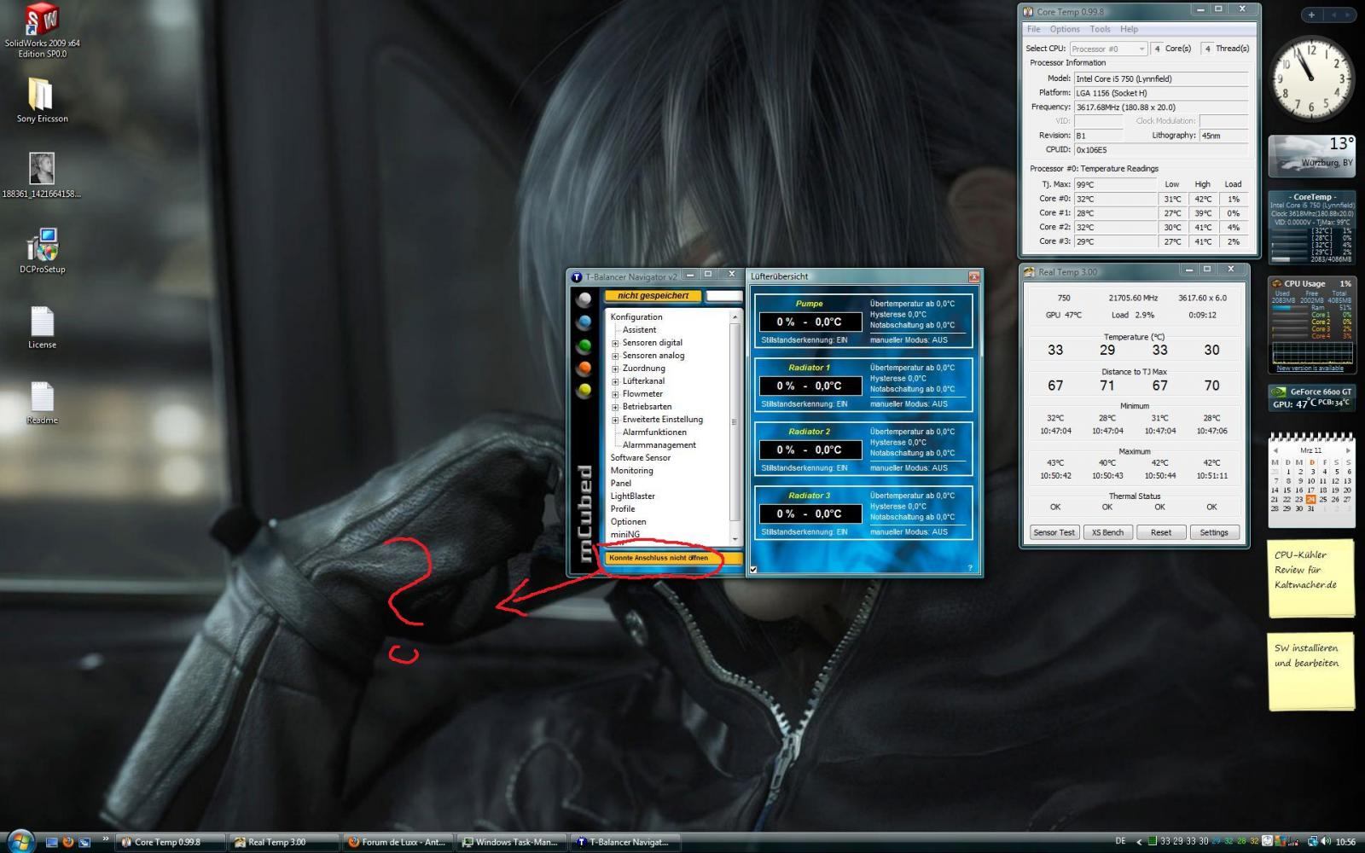
Task: Open the Sony Ericsson desktop folder
Action: (x=42, y=101)
